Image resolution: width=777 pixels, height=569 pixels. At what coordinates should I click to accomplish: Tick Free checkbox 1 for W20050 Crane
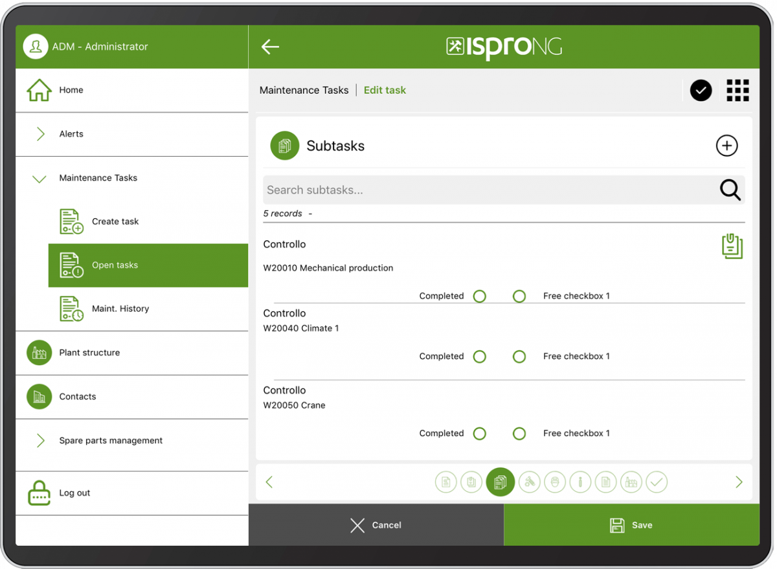click(519, 433)
